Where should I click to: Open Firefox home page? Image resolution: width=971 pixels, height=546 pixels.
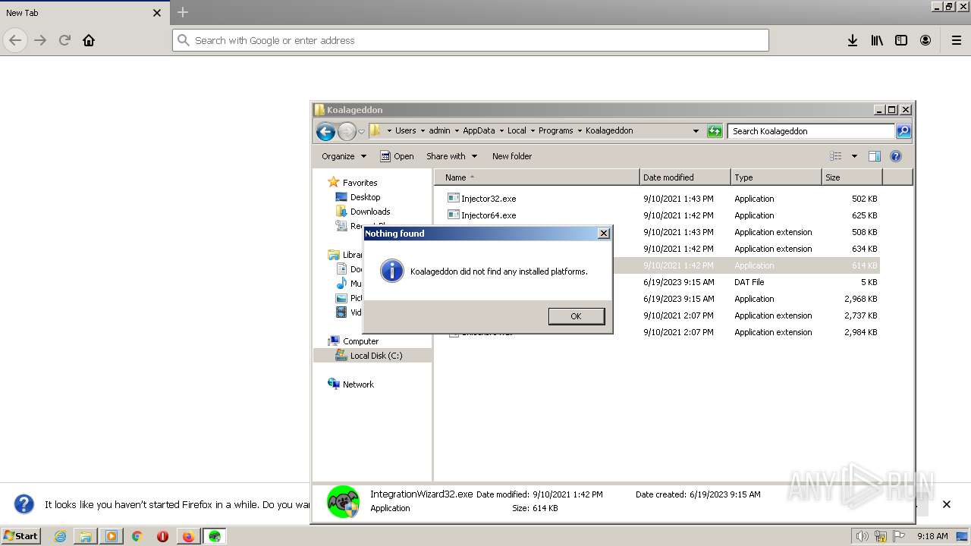89,40
